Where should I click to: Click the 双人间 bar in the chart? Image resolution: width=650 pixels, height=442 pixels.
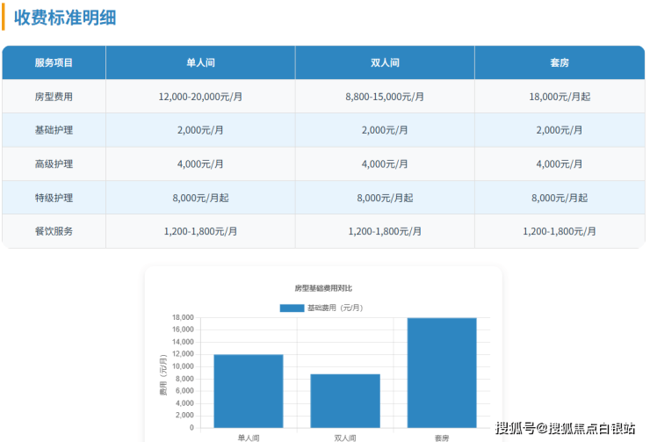345,401
